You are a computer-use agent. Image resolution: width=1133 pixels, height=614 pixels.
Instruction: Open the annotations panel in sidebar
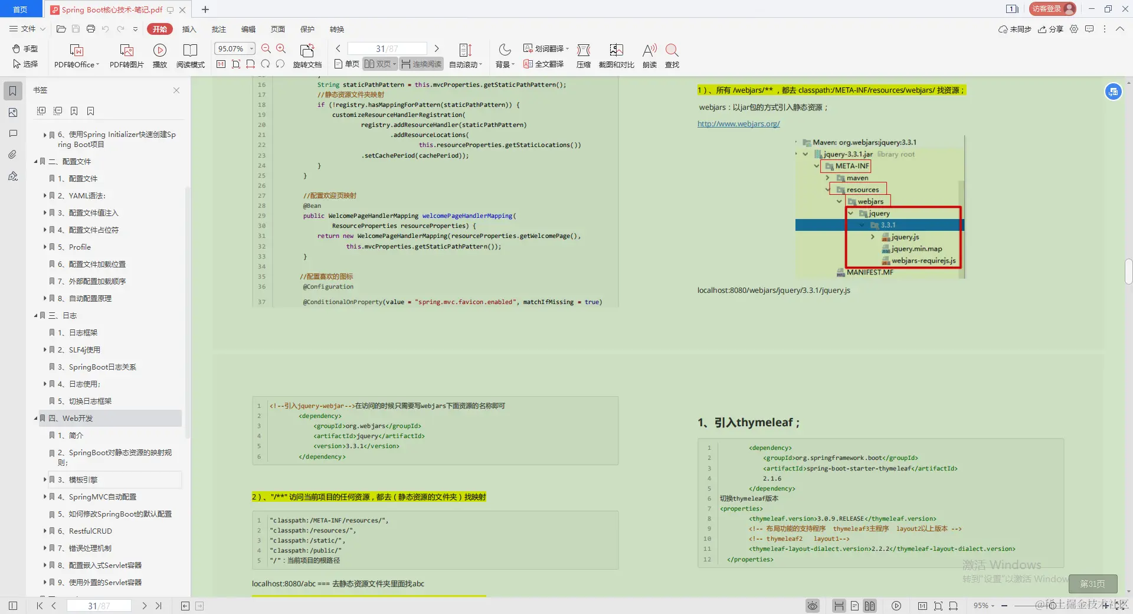[x=13, y=133]
